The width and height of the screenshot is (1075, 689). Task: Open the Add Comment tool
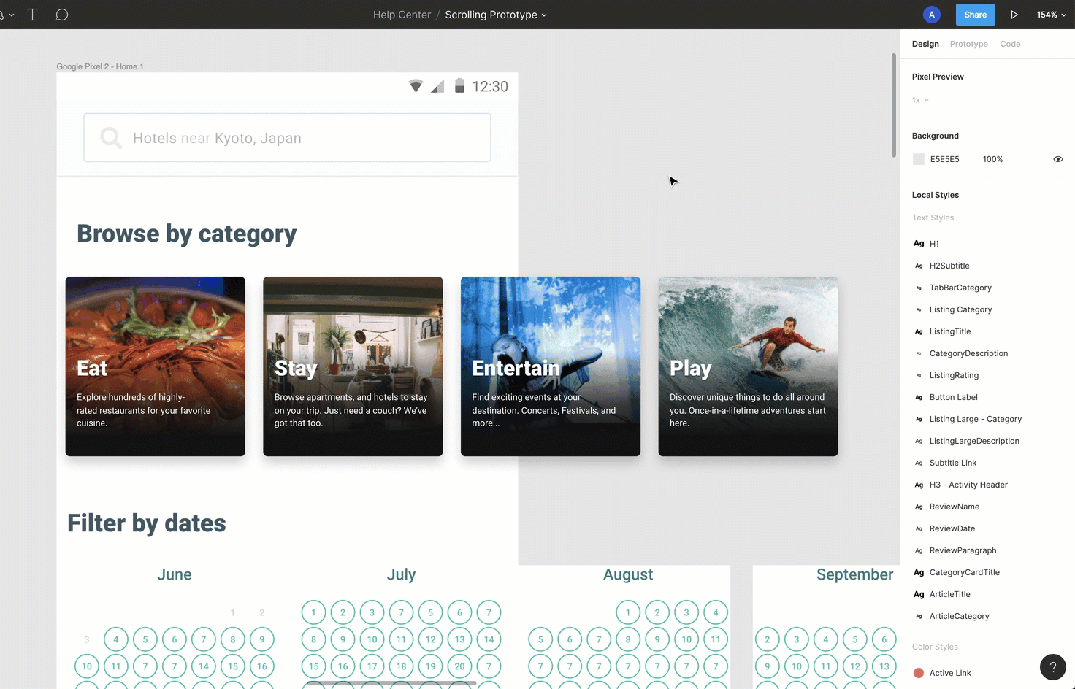coord(61,14)
